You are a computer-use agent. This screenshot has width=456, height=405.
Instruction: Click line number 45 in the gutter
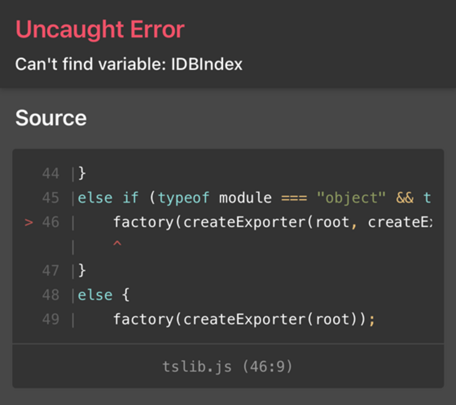coord(51,198)
